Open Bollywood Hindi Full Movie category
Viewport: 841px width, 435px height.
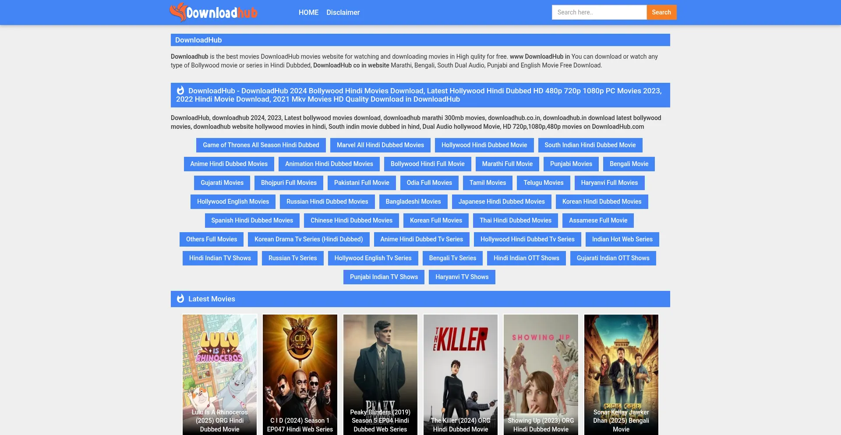[428, 164]
